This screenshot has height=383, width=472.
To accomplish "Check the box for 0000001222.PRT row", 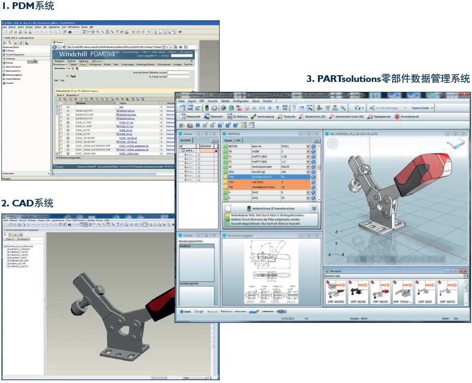I will pyautogui.click(x=60, y=111).
